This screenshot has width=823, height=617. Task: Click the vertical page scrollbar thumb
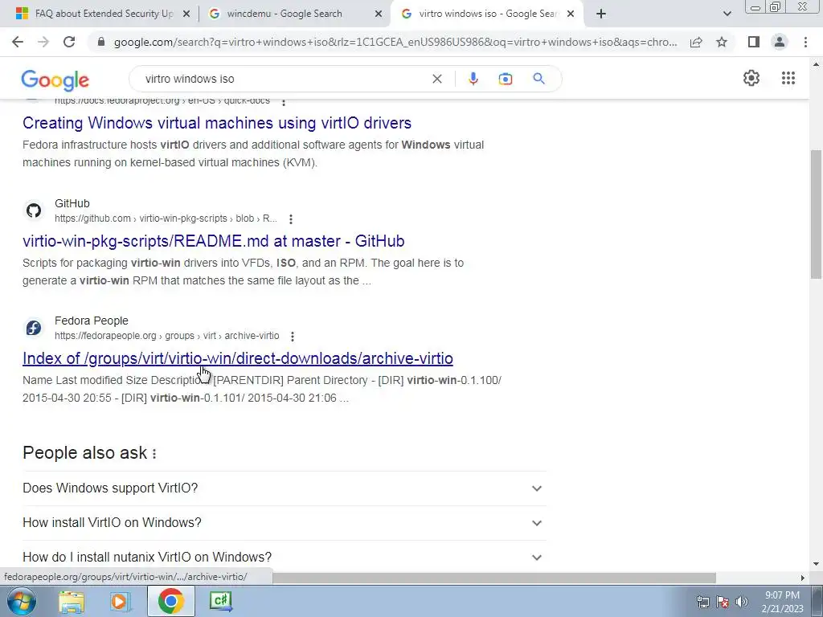[x=816, y=214]
